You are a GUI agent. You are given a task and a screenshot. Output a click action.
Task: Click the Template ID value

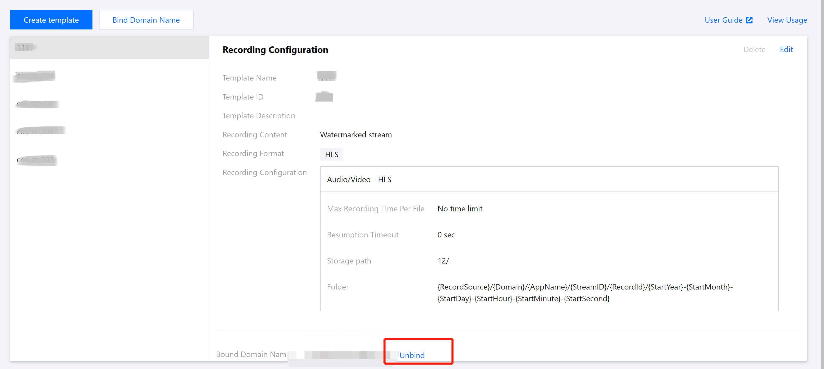click(324, 97)
